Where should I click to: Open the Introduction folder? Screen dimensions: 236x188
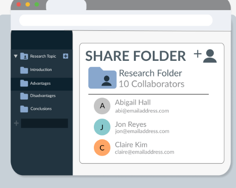pyautogui.click(x=41, y=70)
